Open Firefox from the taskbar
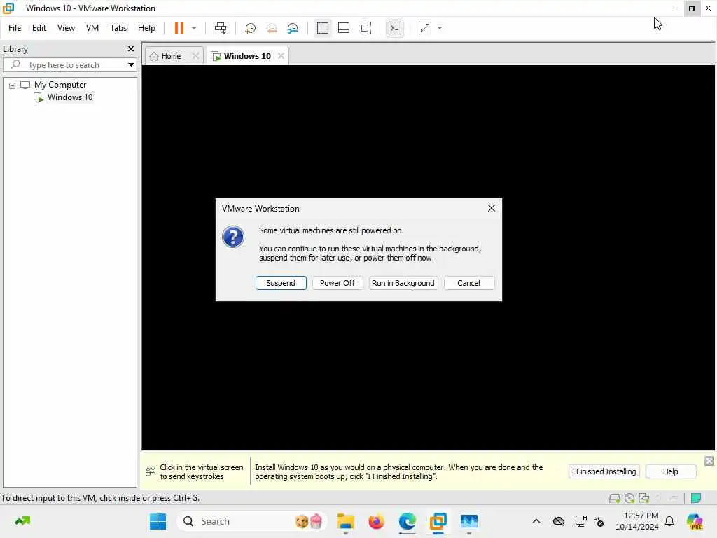The width and height of the screenshot is (717, 538). pos(376,521)
